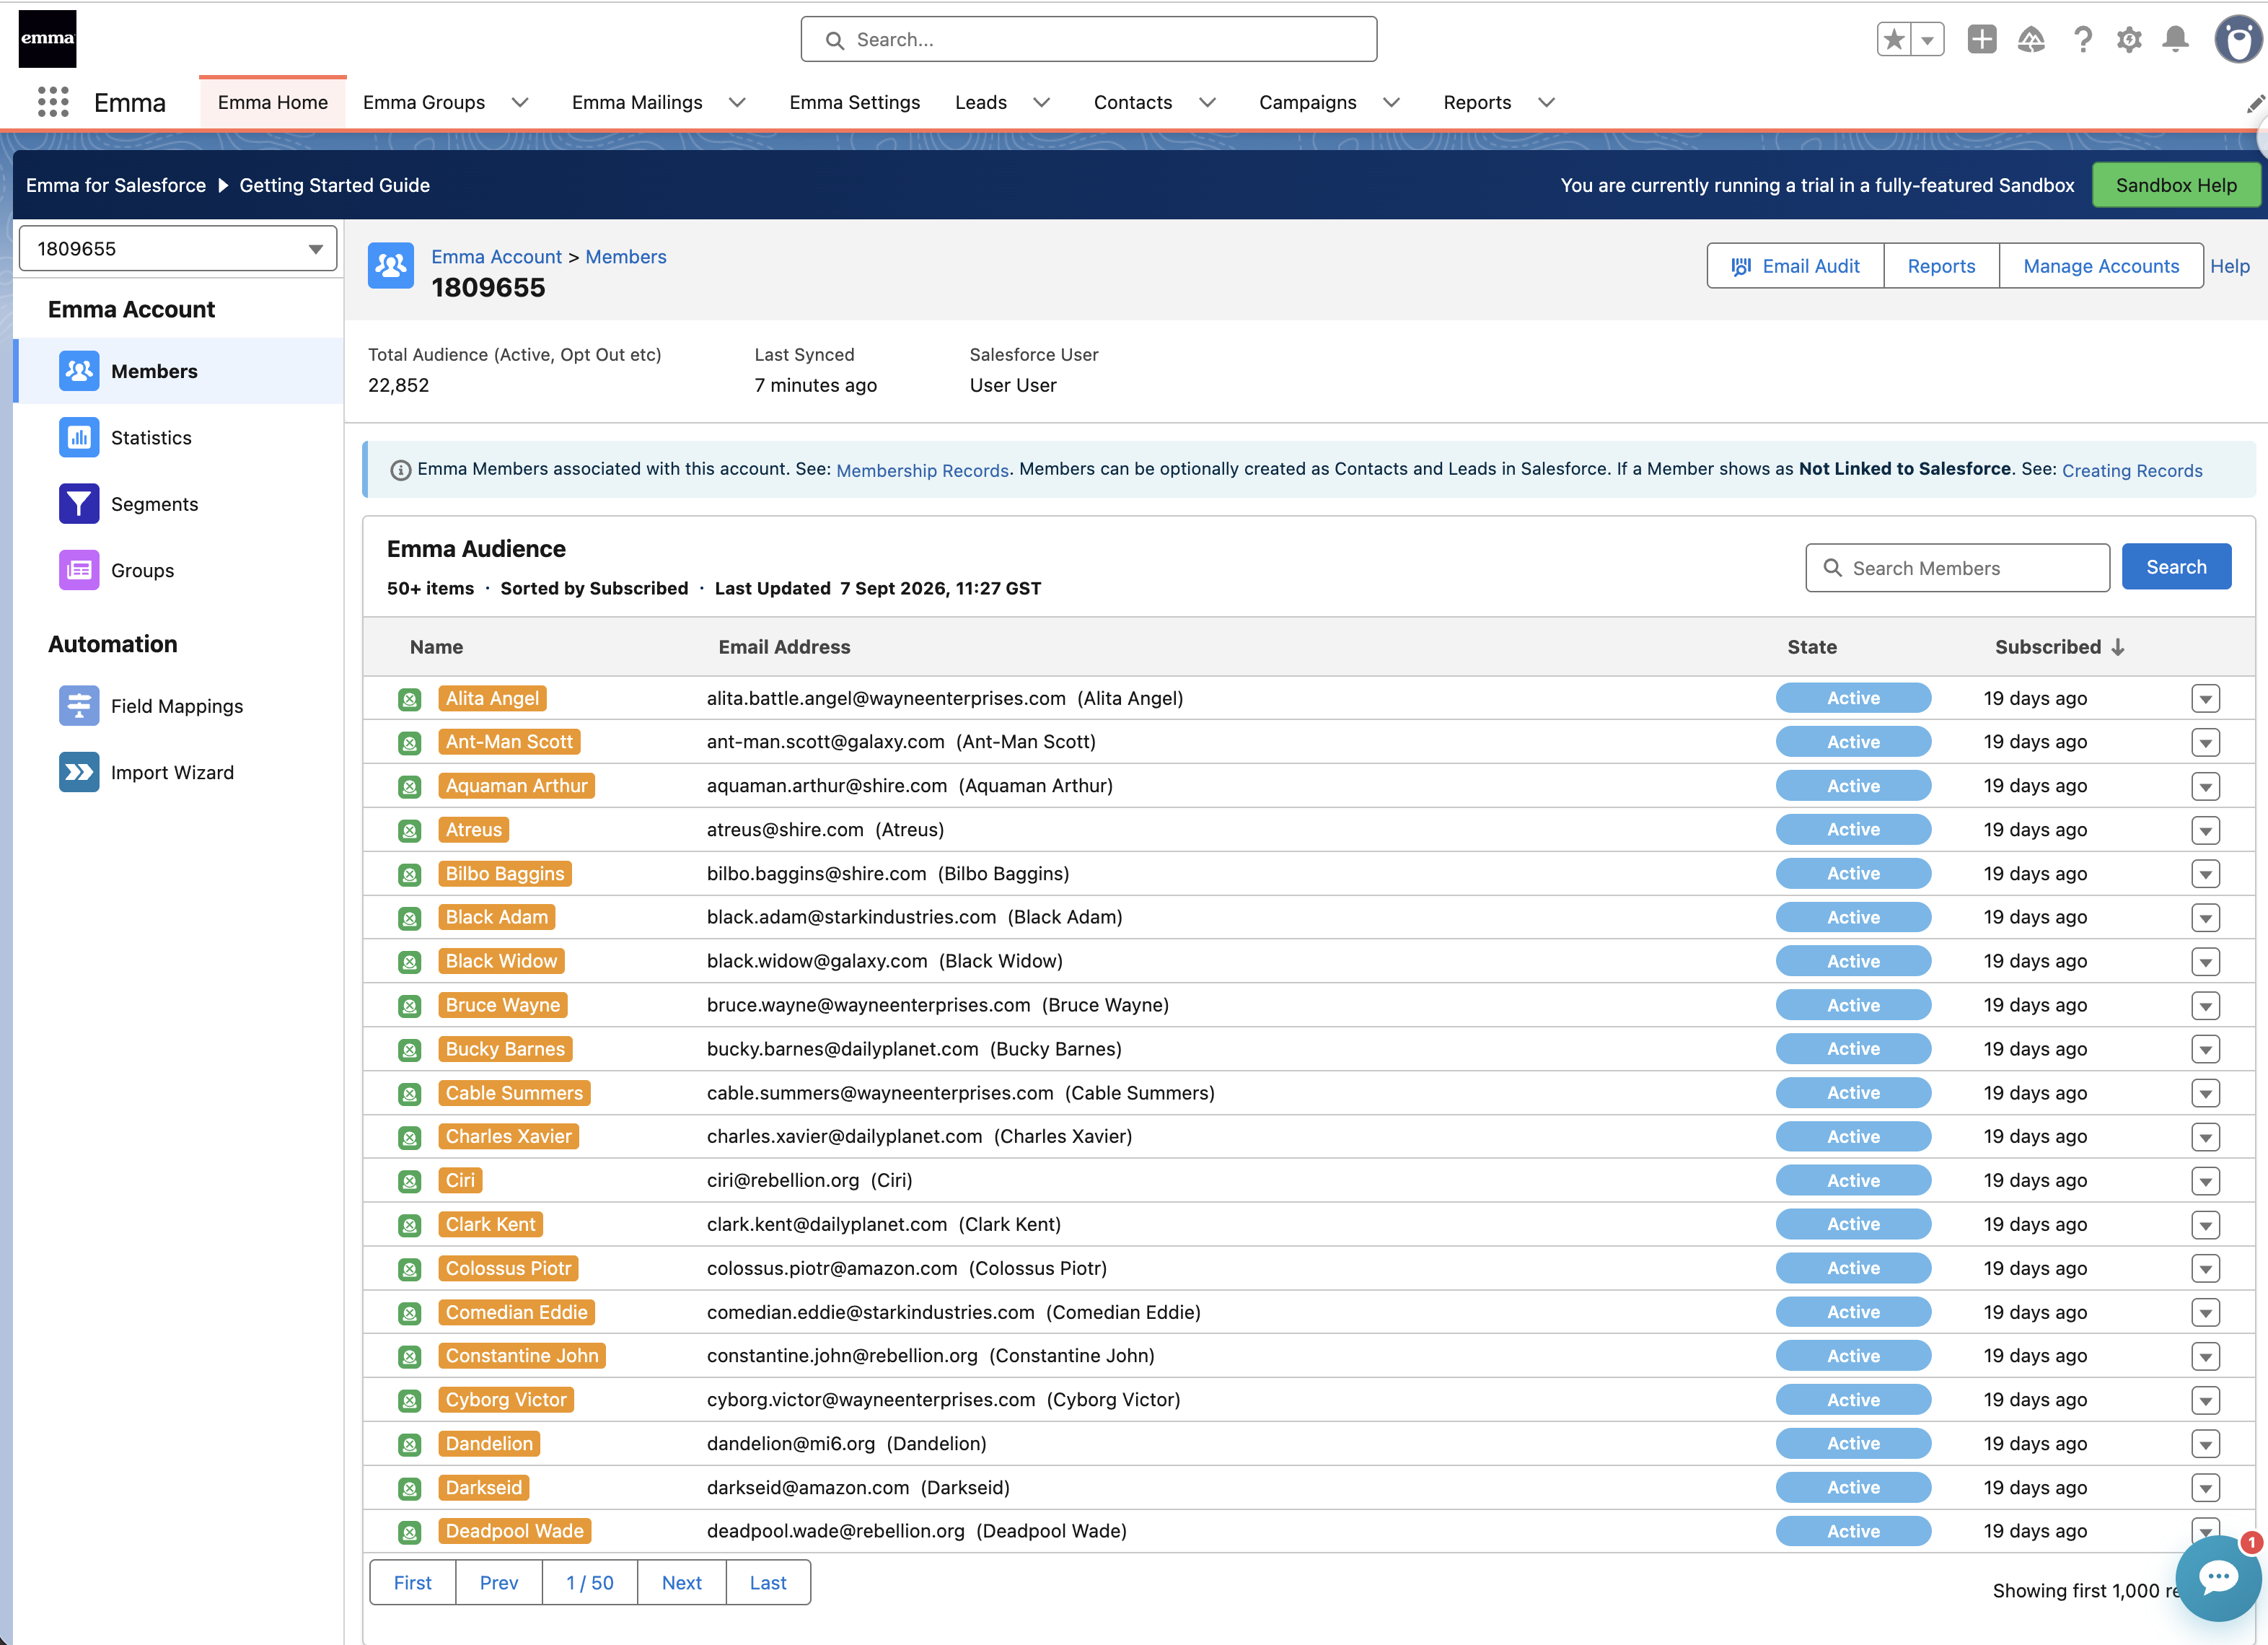Screen dimensions: 2268x1645
Task: Open the user profile avatar
Action: pyautogui.click(x=2238, y=40)
